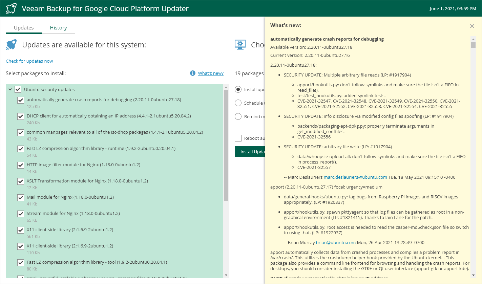Click the brian@ubuntu.com email link
The image size is (482, 284).
coord(336,242)
